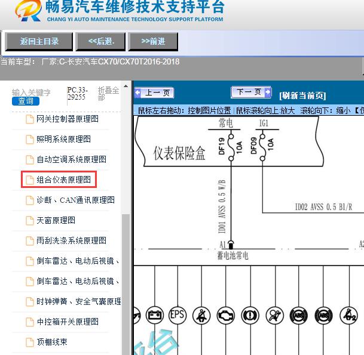Click the 仪表保险盒 label in diagram
Screen dimensions: 364x355
[x=179, y=153]
